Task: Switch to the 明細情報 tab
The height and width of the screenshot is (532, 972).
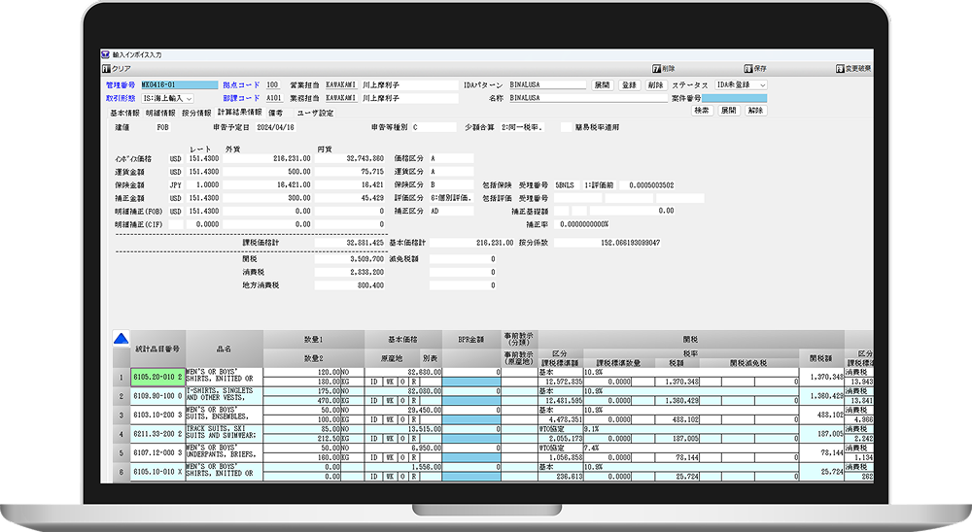Action: pos(160,114)
